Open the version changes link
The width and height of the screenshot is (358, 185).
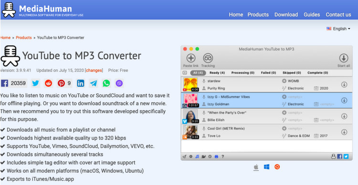click(x=94, y=71)
